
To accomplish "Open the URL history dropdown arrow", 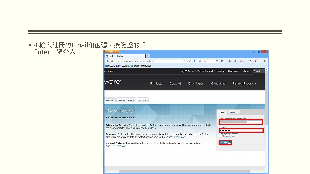I will point(187,61).
